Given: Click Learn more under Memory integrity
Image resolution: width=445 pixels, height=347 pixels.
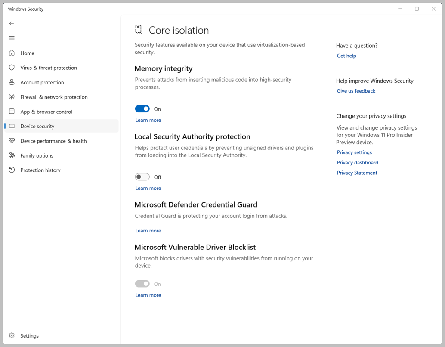Looking at the screenshot, I should coord(148,120).
